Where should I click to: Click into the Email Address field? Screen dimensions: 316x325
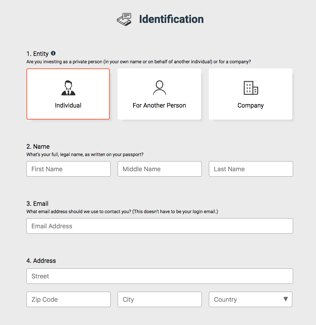point(160,226)
